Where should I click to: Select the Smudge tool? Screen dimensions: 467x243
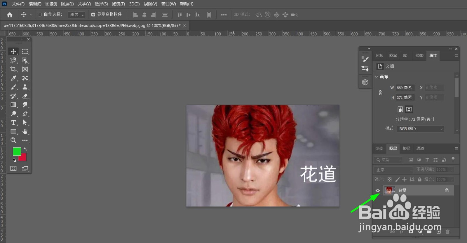(x=25, y=105)
